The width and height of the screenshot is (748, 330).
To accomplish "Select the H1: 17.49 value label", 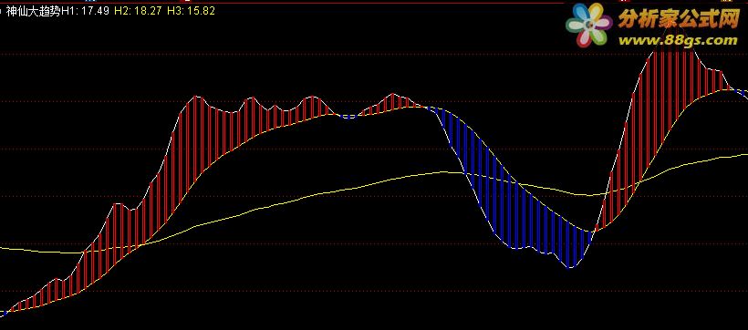I will (86, 11).
